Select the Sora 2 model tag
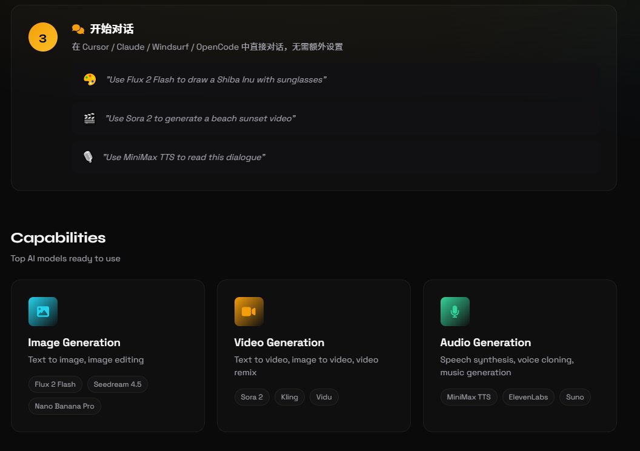Viewport: 640px width, 451px height. click(252, 396)
